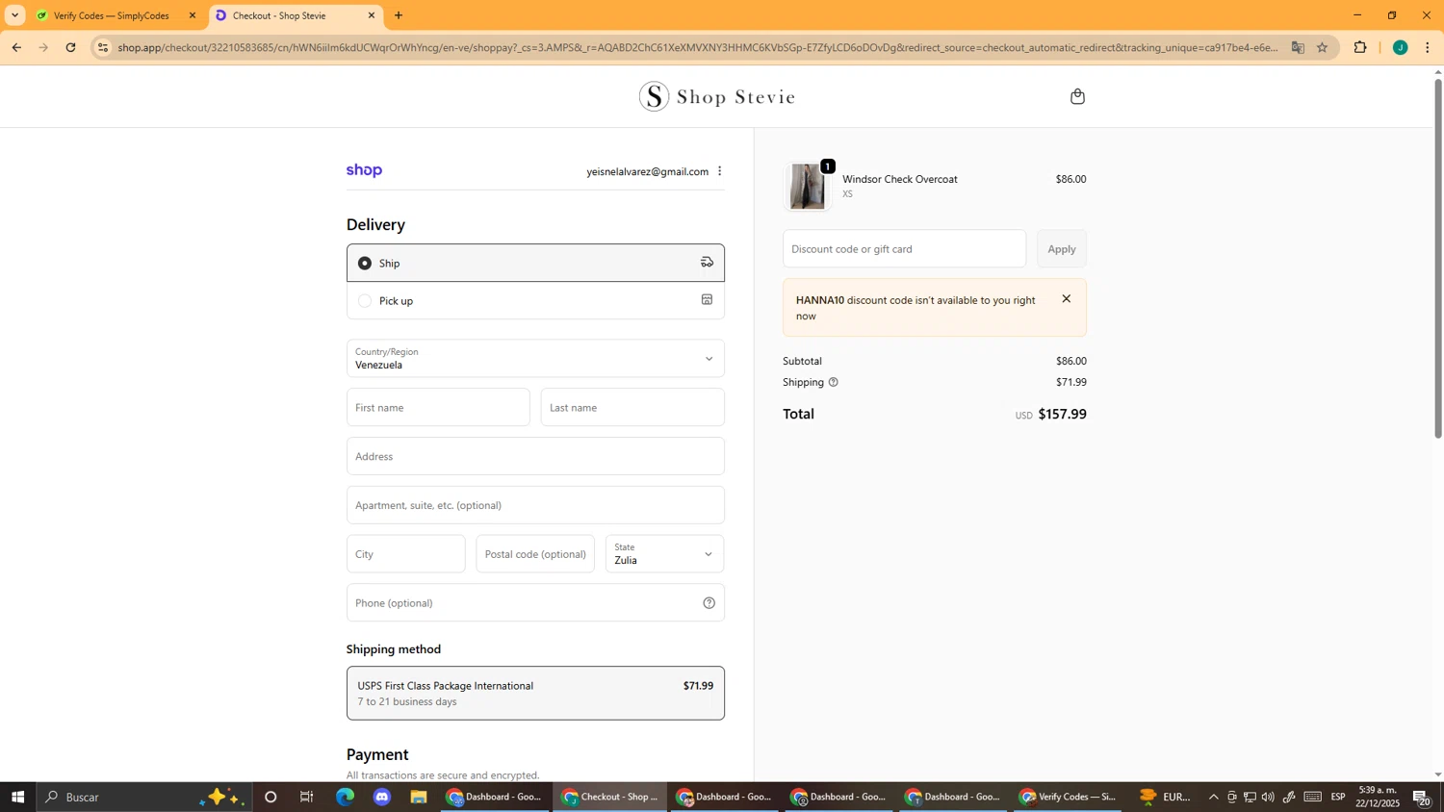Click ESP input language indicator

[1338, 797]
